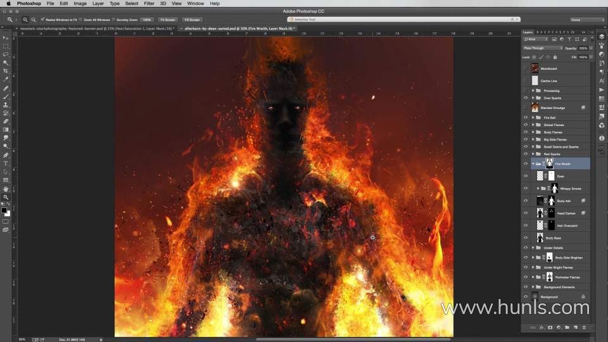This screenshot has width=608, height=342.
Task: Open the Pass Through blend mode dropdown
Action: coord(543,48)
